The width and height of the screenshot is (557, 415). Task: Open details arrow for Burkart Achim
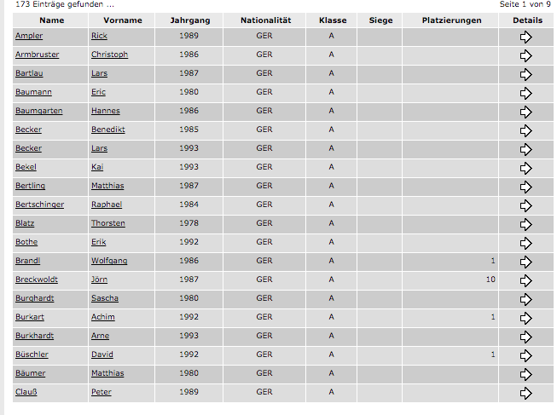coord(525,318)
